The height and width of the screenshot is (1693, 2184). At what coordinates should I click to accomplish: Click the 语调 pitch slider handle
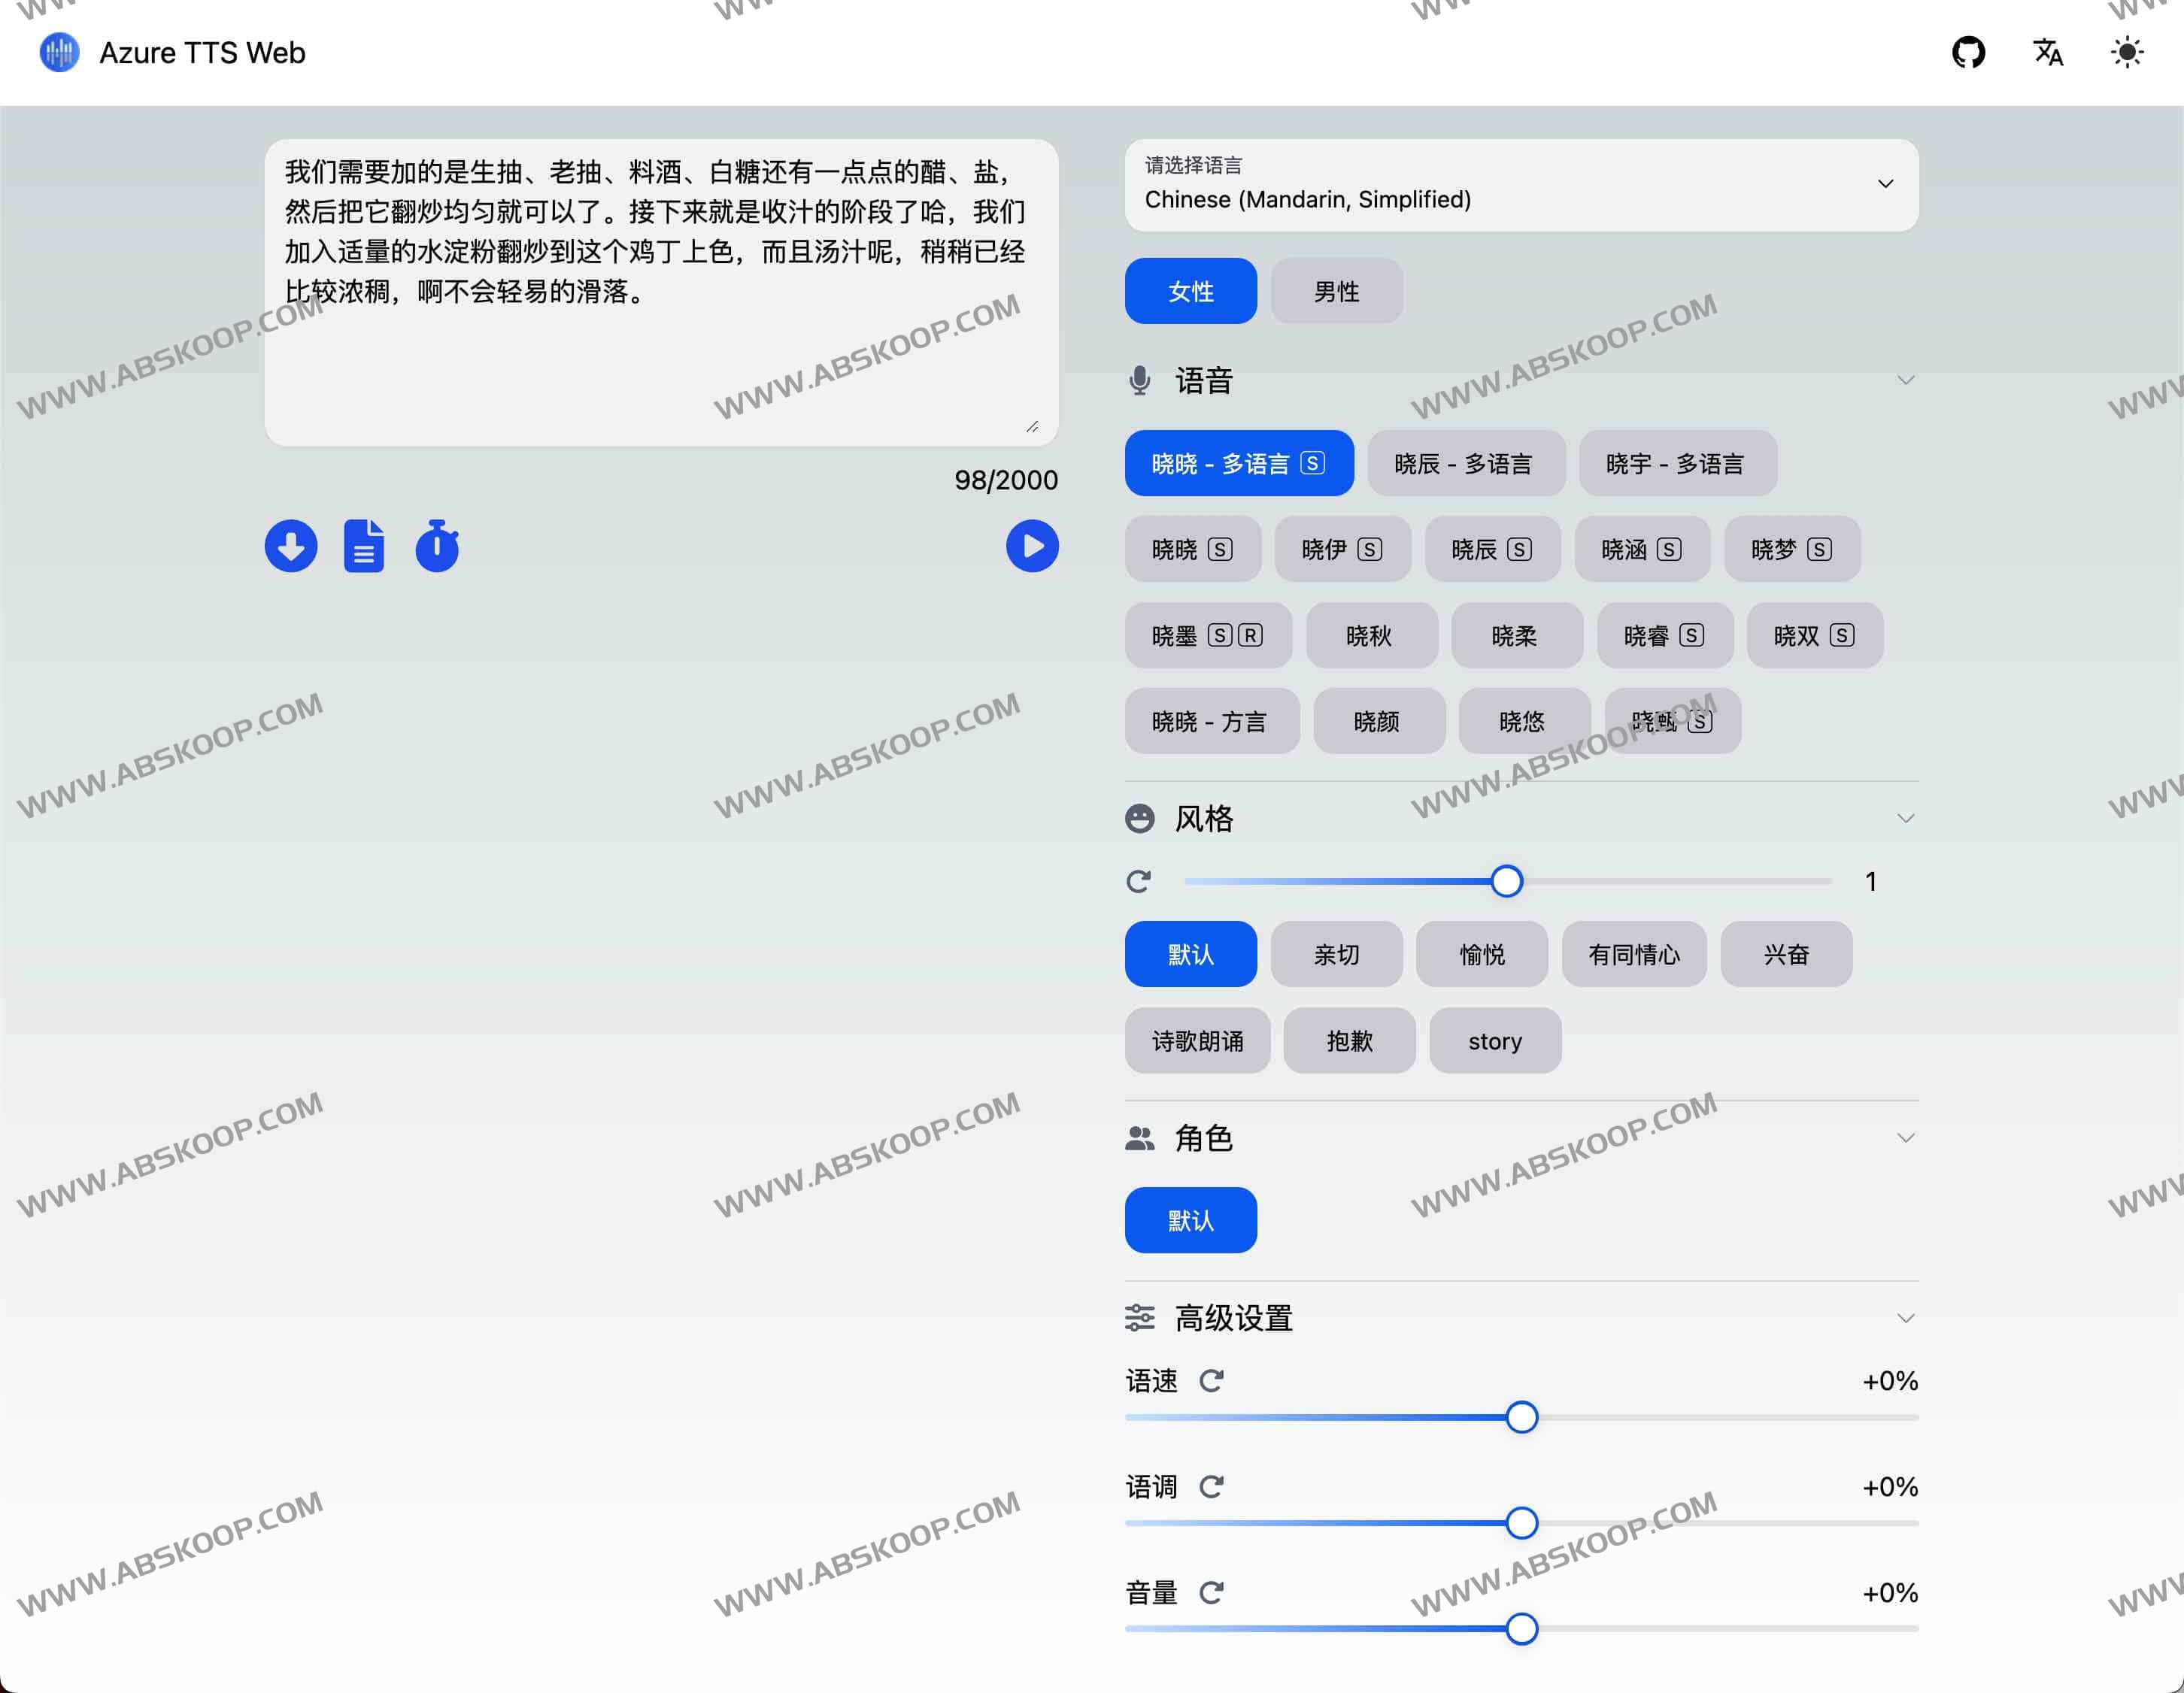[1521, 1523]
